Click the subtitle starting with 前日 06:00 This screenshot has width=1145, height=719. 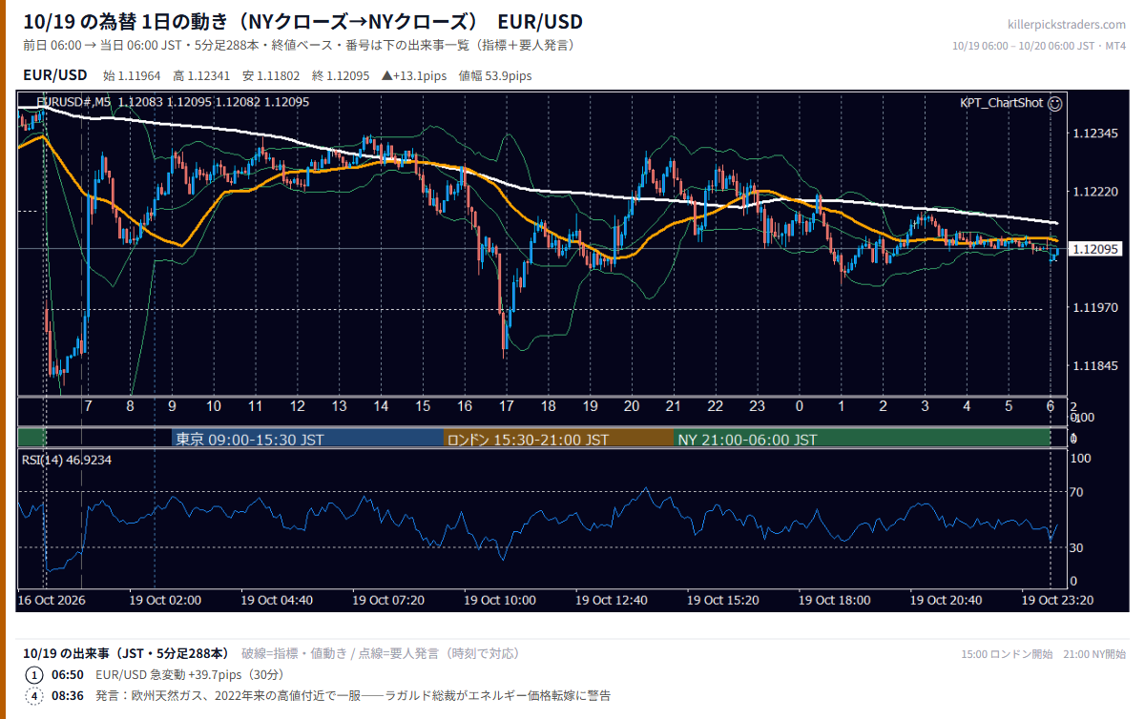(x=298, y=45)
